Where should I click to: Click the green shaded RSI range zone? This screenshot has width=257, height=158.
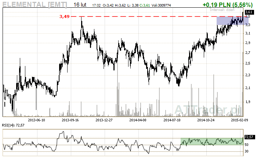[x=212, y=142]
